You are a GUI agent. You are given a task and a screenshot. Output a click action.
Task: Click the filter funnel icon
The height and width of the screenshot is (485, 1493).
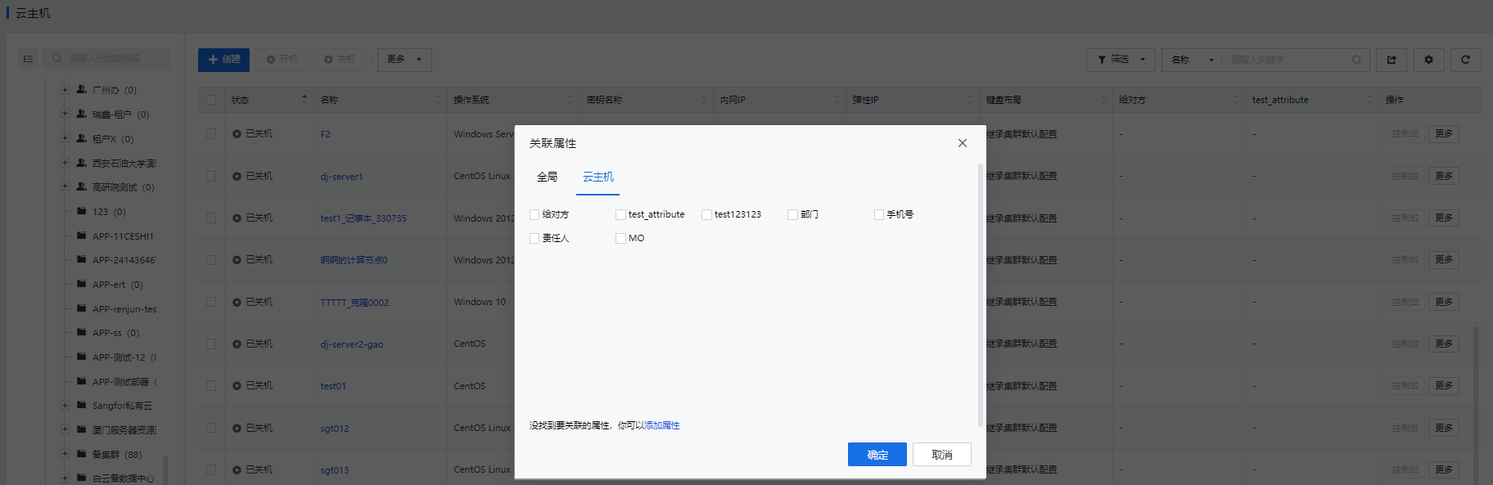point(1102,60)
